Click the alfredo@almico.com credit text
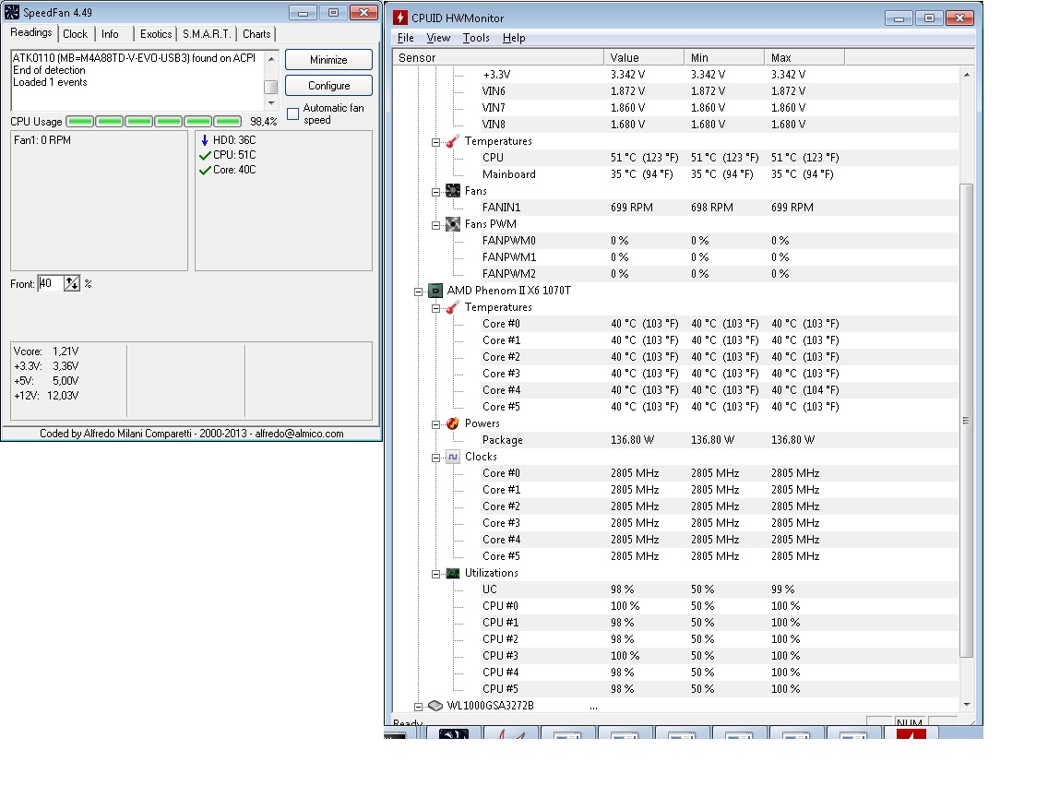Screen dimensions: 1048x786 [x=300, y=434]
